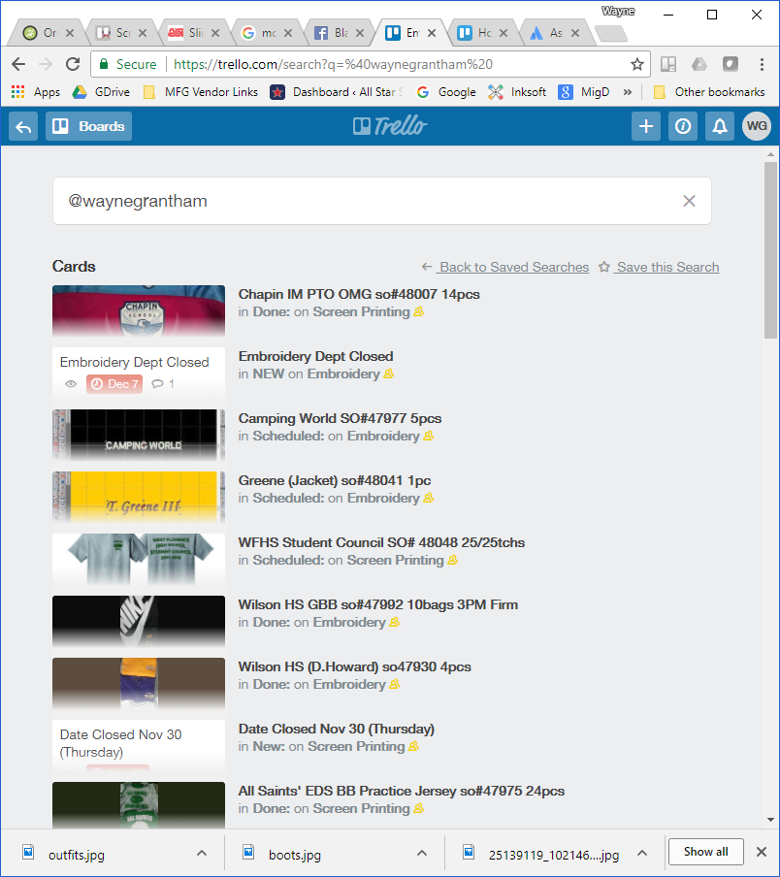Open Wilson HS (D.Howard) so47930 4pcs card

click(x=354, y=666)
